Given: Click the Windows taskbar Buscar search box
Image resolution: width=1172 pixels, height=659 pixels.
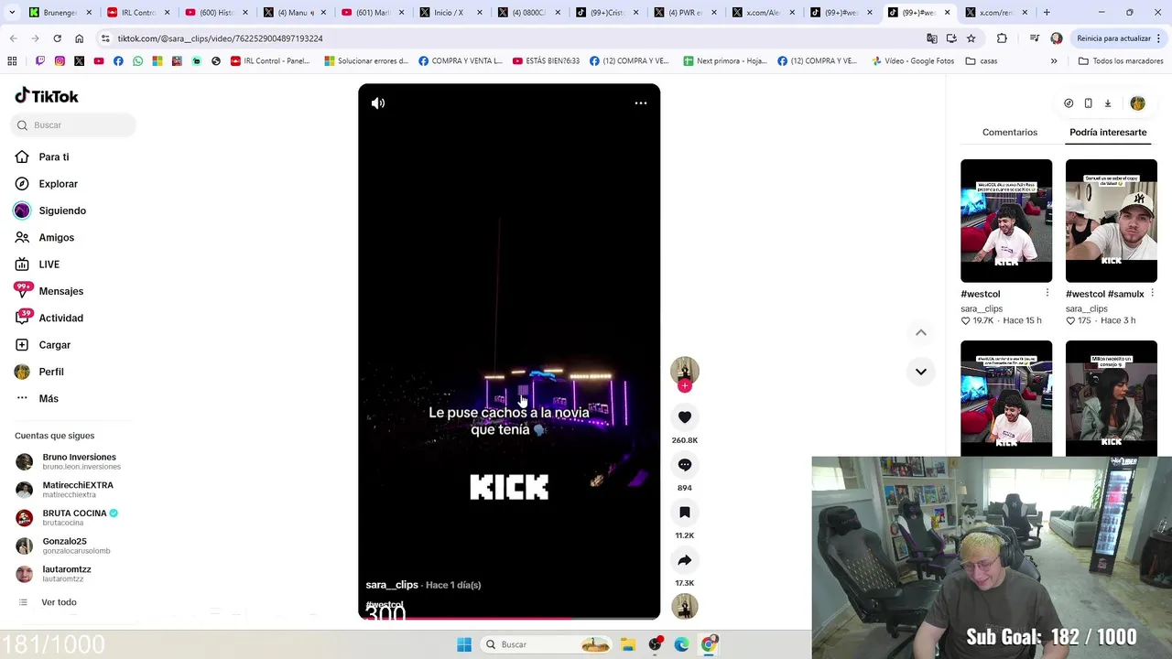Looking at the screenshot, I should pos(547,644).
